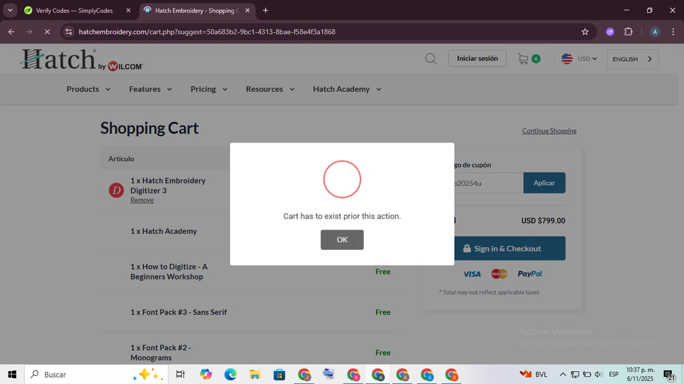
Task: Open the shopping cart icon with 6 items
Action: coord(529,59)
